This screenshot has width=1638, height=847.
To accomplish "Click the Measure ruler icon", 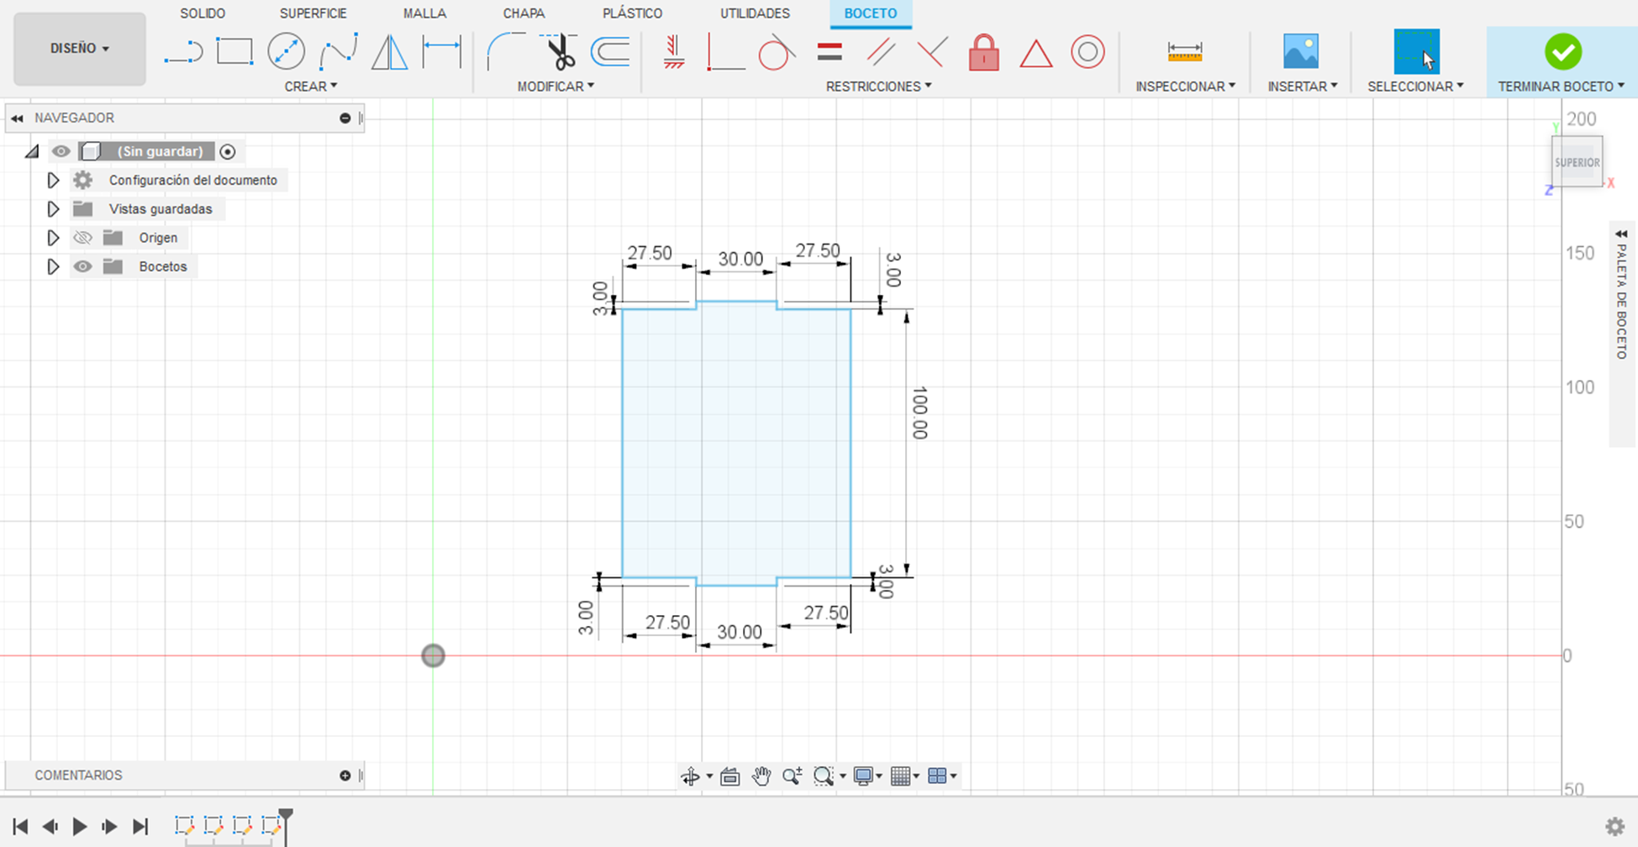I will click(x=1185, y=52).
